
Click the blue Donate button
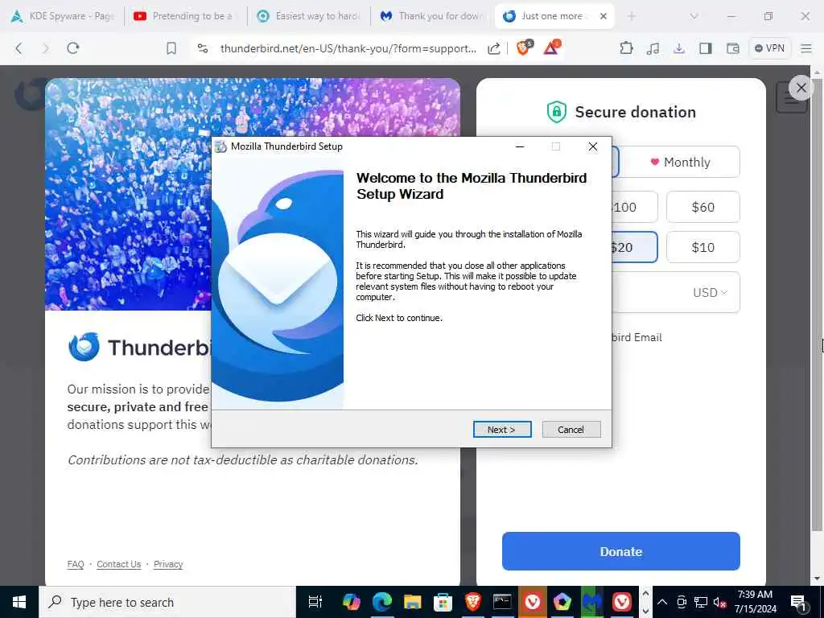pyautogui.click(x=620, y=551)
